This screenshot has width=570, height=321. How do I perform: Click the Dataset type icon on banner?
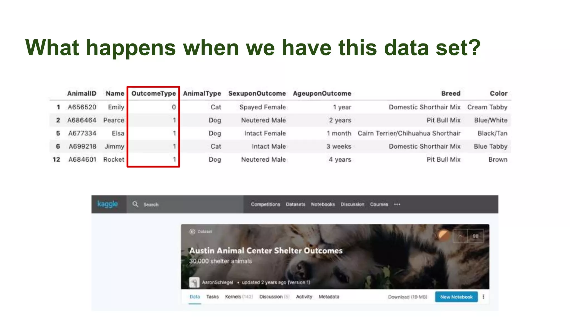(192, 232)
